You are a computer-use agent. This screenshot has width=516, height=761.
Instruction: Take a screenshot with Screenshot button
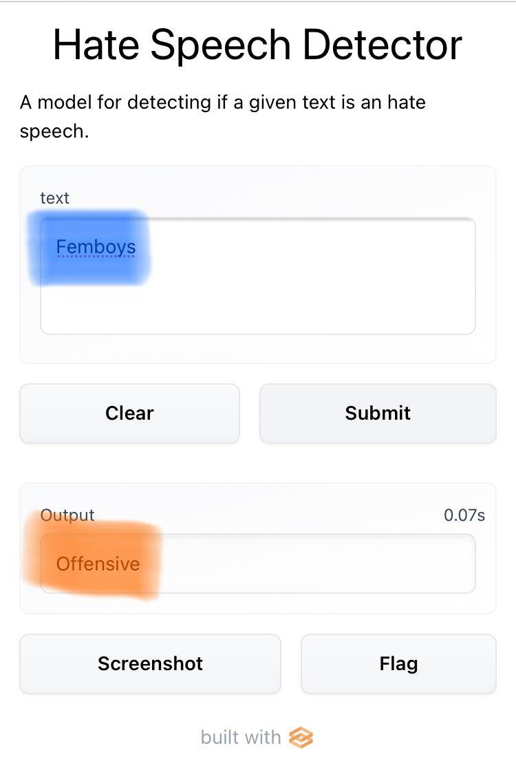[150, 663]
